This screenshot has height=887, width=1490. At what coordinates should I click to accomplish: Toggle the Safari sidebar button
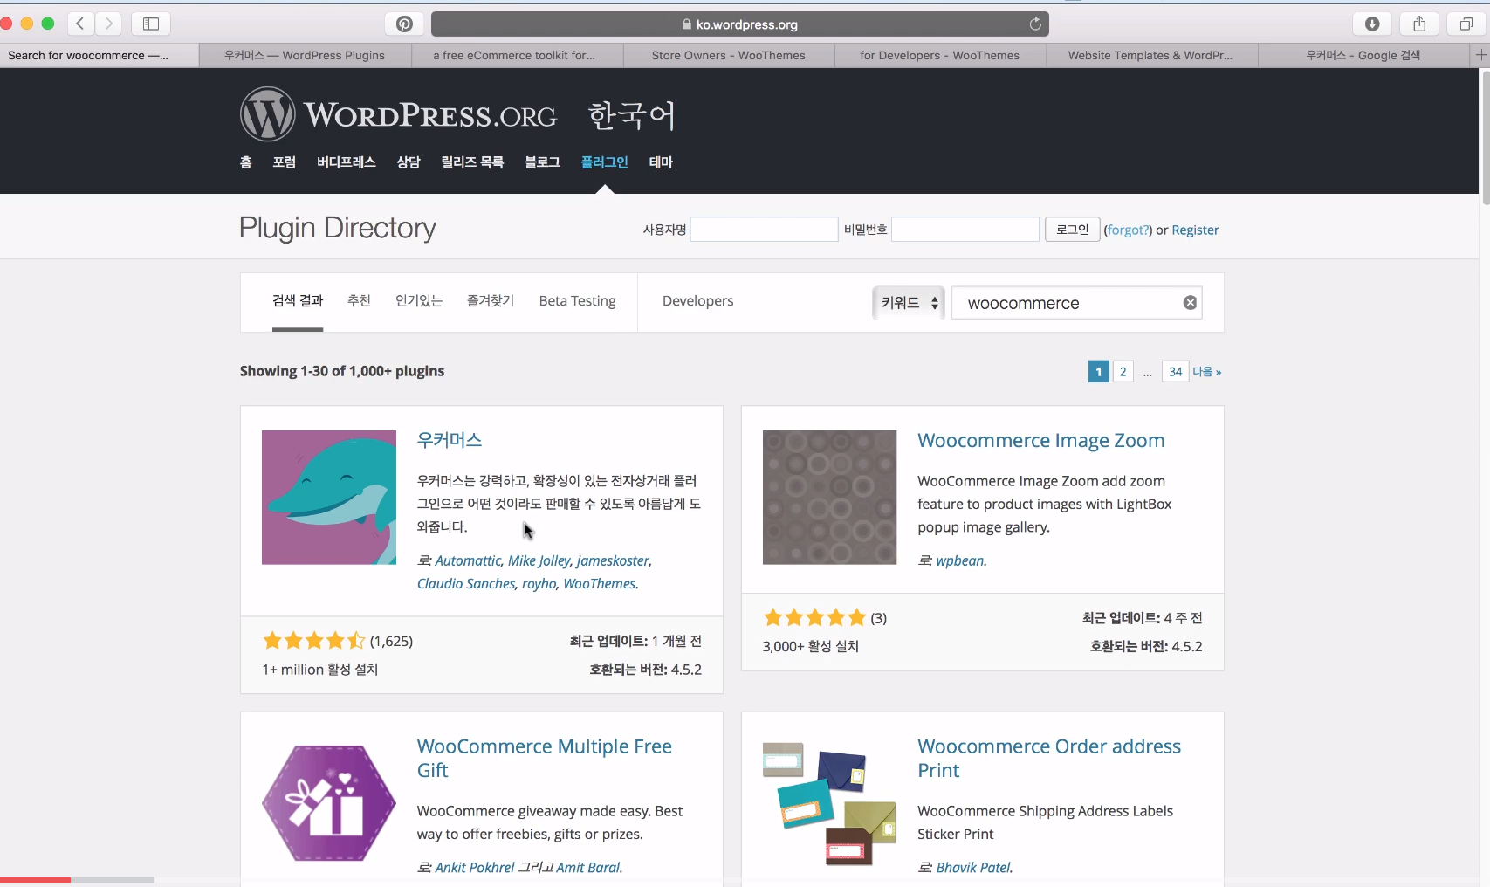[151, 24]
